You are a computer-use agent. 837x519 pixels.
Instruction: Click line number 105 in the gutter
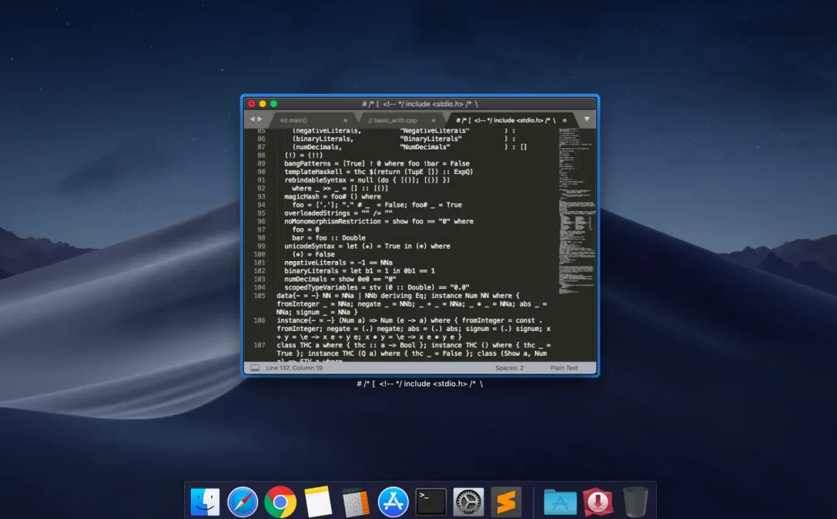pyautogui.click(x=259, y=296)
